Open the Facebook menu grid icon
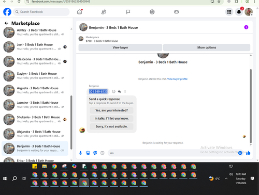 (x=229, y=12)
